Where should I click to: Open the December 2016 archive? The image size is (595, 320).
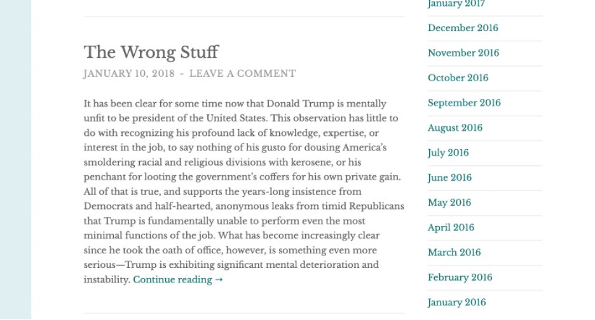point(463,28)
